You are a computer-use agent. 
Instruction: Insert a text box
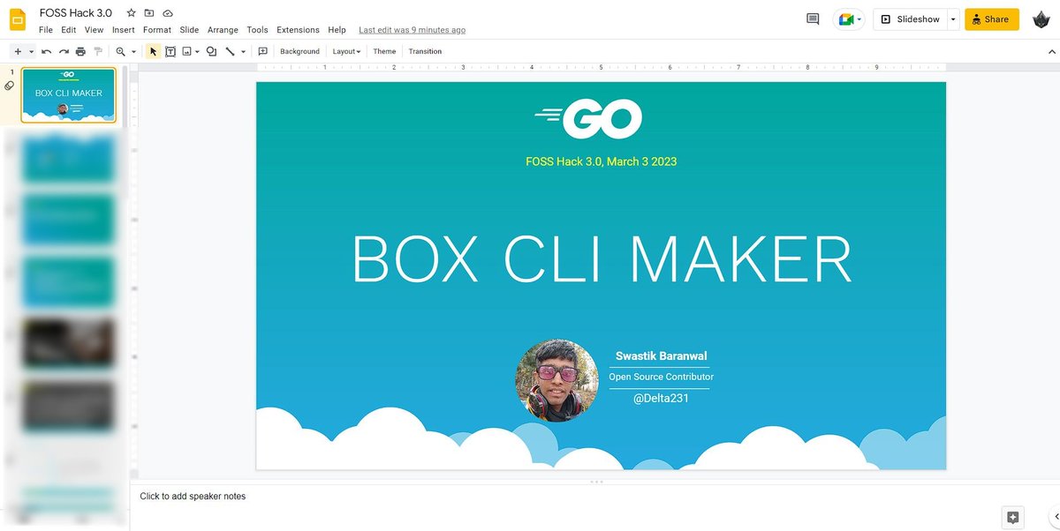tap(170, 52)
